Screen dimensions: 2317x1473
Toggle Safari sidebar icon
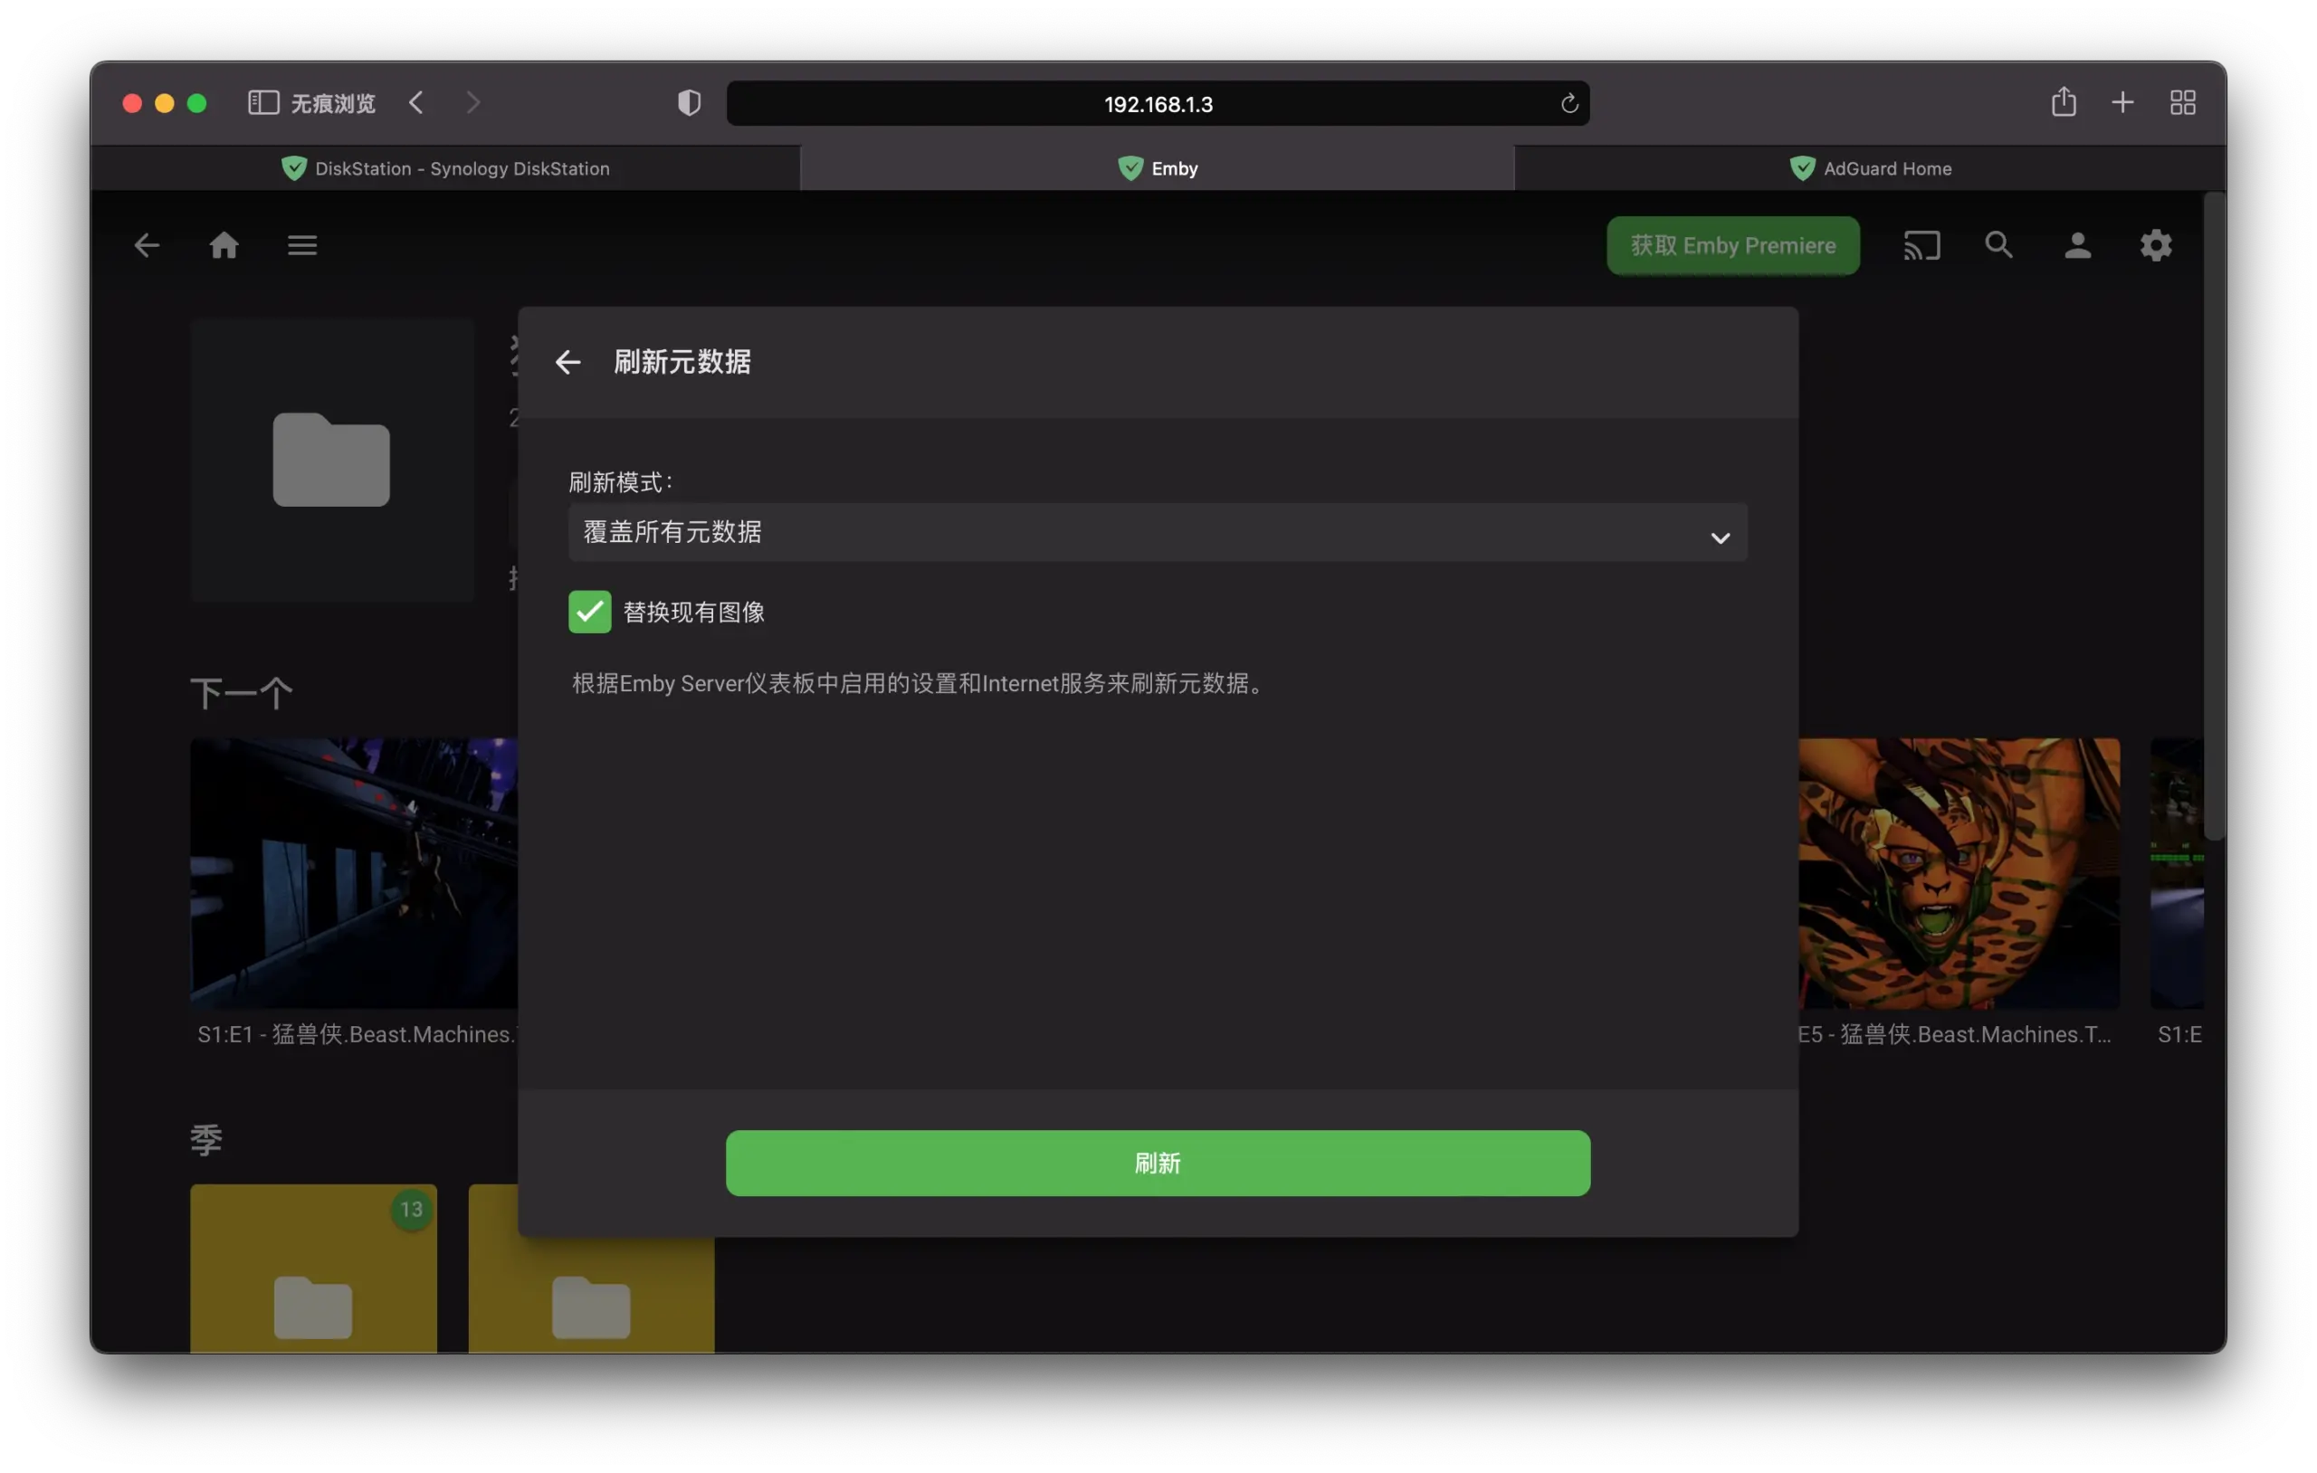coord(262,103)
